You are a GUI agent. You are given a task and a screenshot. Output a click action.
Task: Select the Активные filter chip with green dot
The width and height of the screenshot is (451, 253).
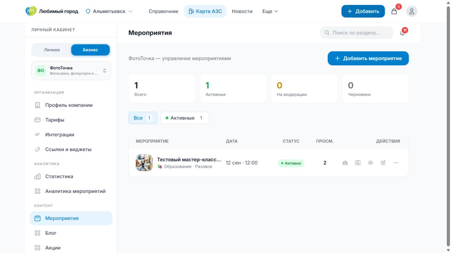click(185, 118)
